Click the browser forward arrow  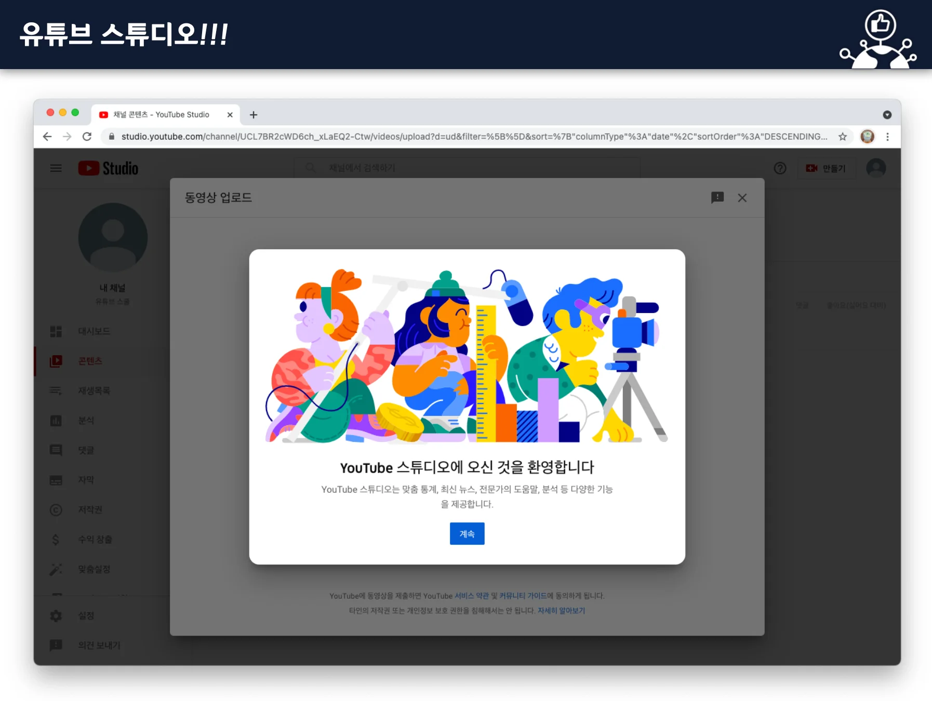tap(67, 137)
